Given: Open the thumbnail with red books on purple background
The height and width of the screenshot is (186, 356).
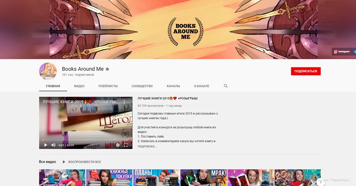Looking at the screenshot, I should click(251, 177).
